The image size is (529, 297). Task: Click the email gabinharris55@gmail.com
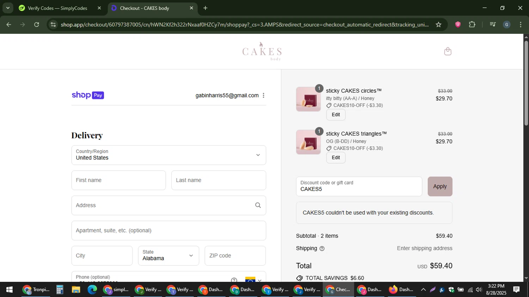point(227,95)
